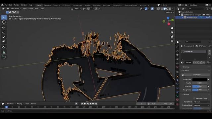This screenshot has height=119, width=212.
Task: Select the Move tool
Action: pyautogui.click(x=4, y=27)
